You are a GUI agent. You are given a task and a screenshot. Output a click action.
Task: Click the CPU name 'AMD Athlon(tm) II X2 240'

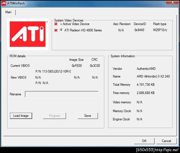click(153, 76)
